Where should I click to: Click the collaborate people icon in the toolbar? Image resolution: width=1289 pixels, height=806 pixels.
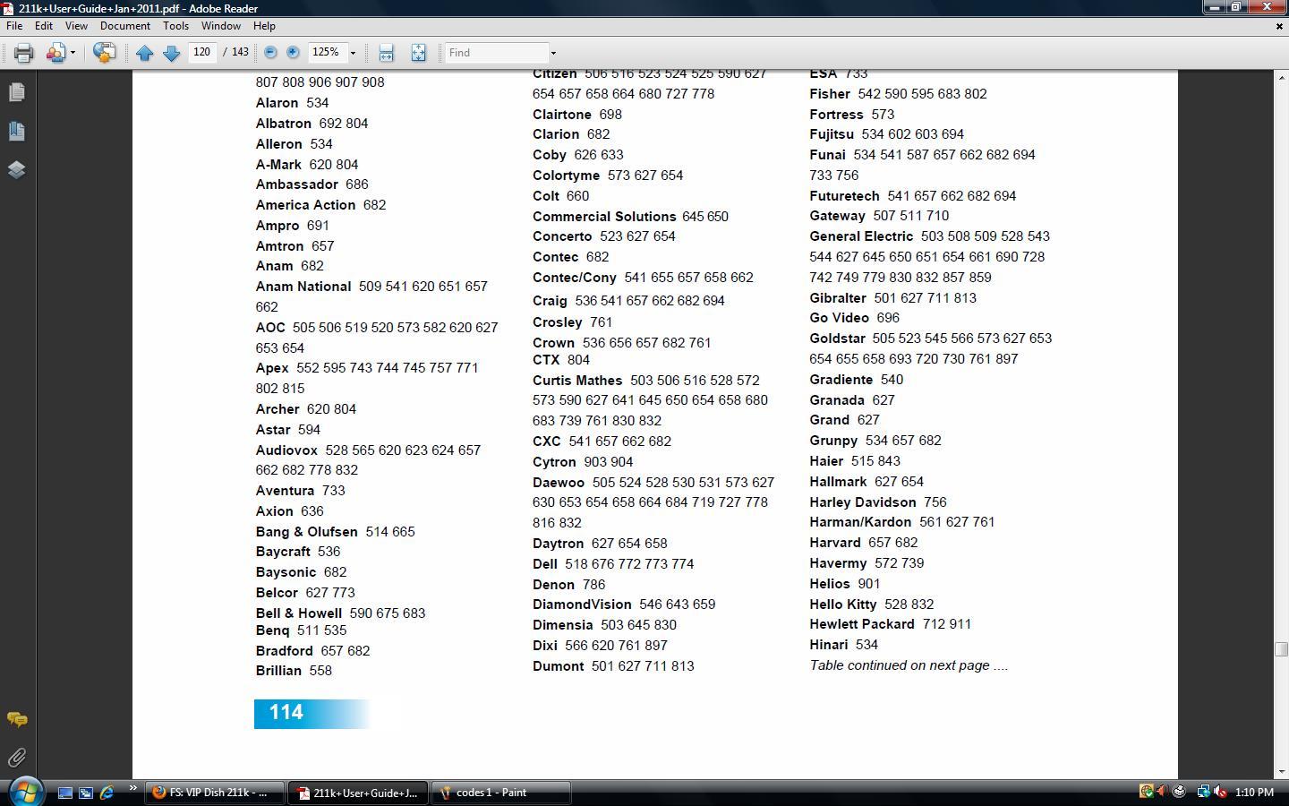click(55, 53)
